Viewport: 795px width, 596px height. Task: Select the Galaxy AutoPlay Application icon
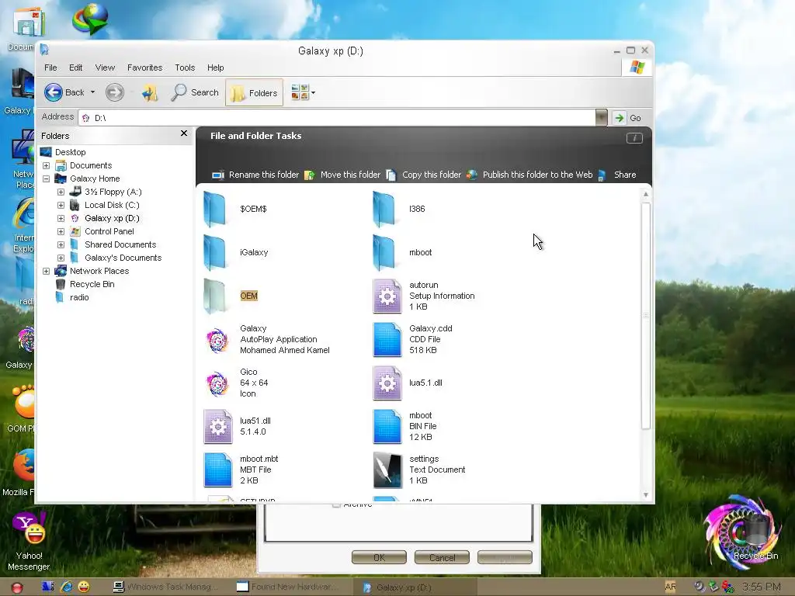pos(217,340)
